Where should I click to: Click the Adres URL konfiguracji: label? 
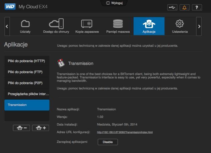click(73, 132)
